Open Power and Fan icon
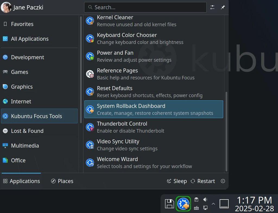The image size is (278, 213). [90, 56]
